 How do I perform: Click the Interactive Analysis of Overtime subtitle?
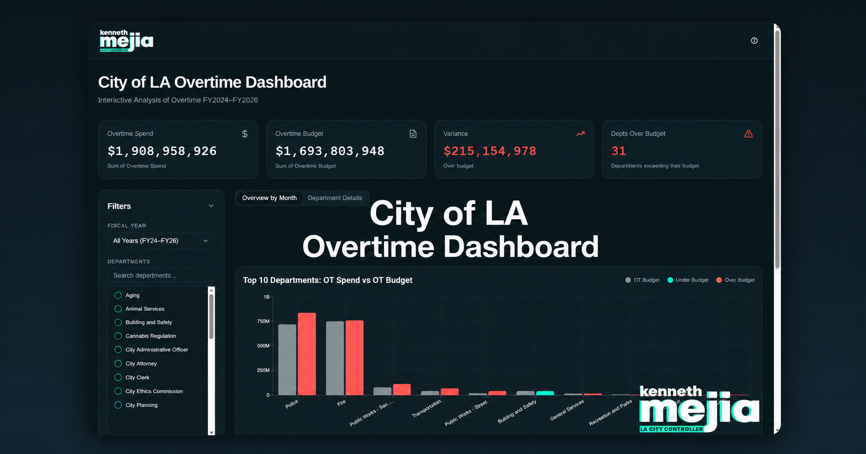pos(178,100)
